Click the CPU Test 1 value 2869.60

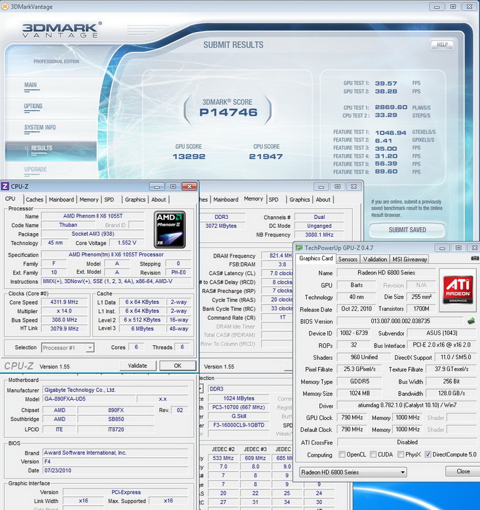pos(391,107)
